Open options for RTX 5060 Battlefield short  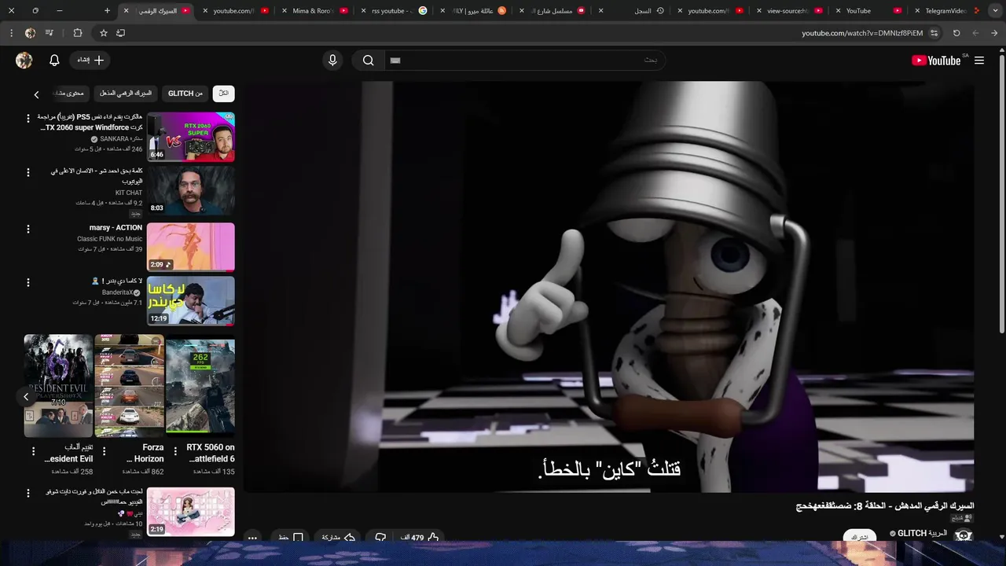pos(174,451)
